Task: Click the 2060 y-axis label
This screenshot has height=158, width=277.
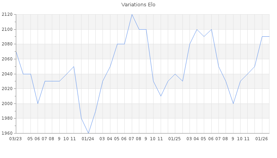Action: click(7, 59)
